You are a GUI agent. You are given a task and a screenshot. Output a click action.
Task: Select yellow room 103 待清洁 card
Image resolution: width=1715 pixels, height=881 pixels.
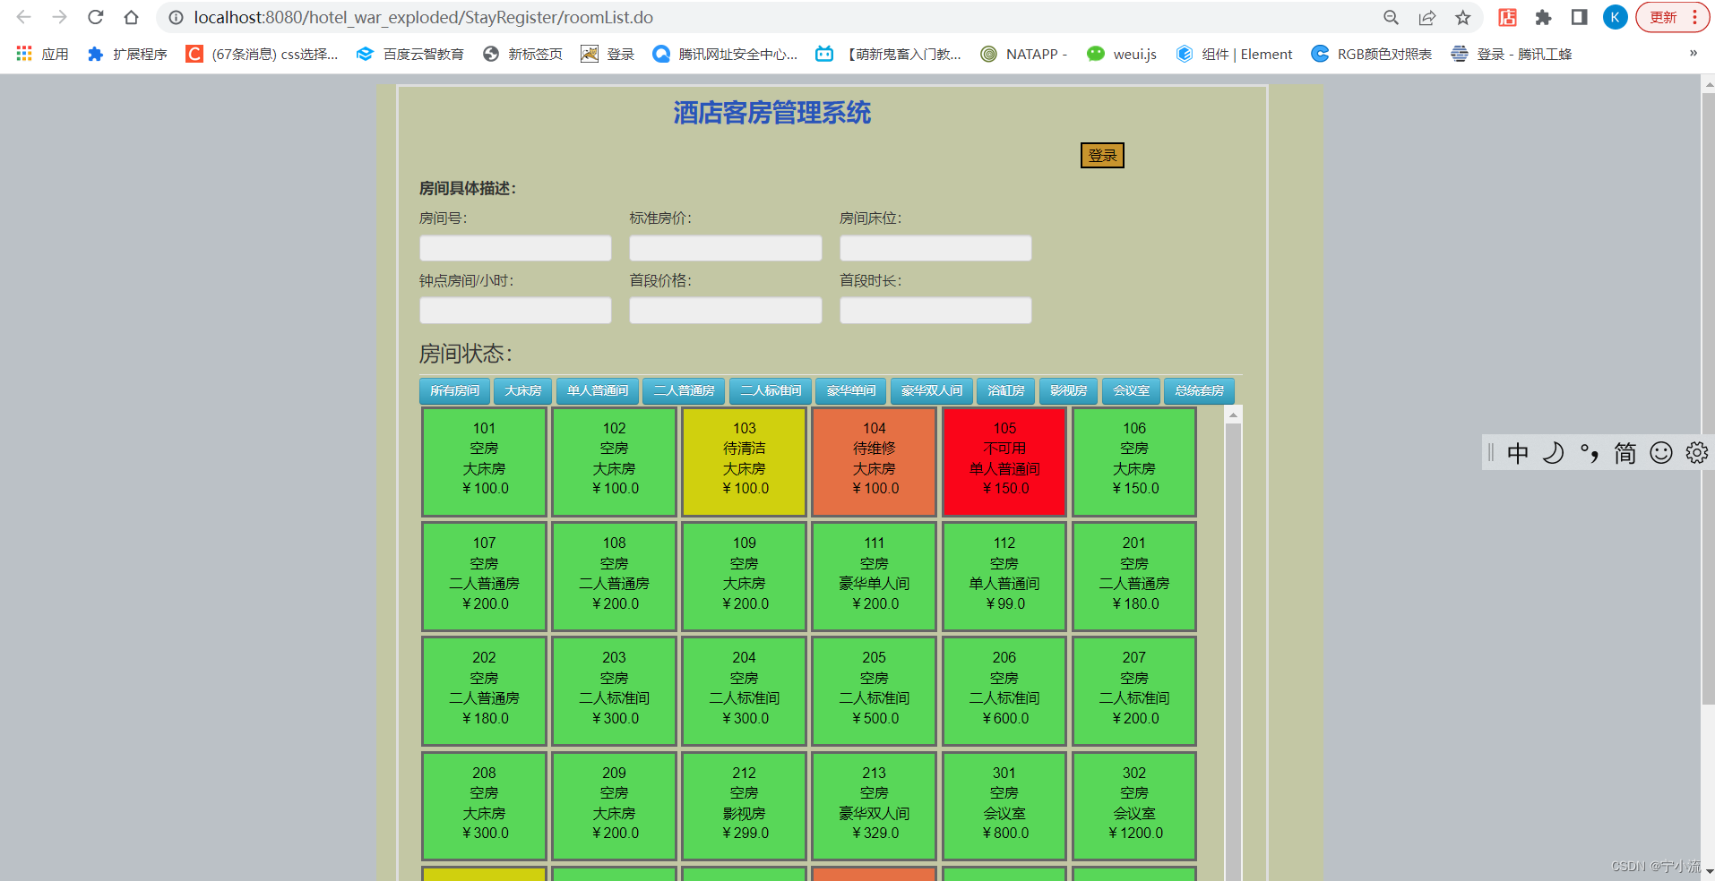click(744, 462)
